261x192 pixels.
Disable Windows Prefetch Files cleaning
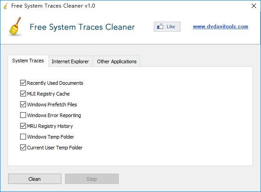coord(23,105)
